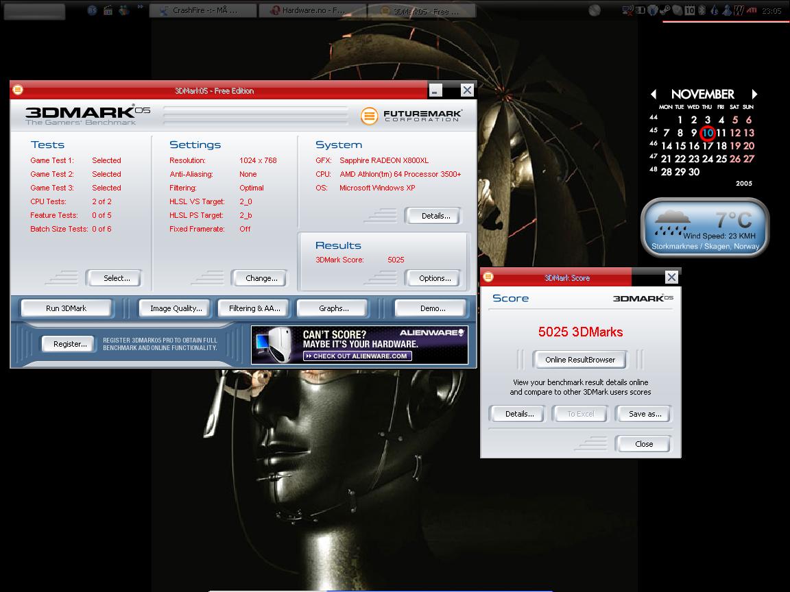
Task: Click the orange icon in 3DMark05 title bar
Action: pyautogui.click(x=18, y=90)
